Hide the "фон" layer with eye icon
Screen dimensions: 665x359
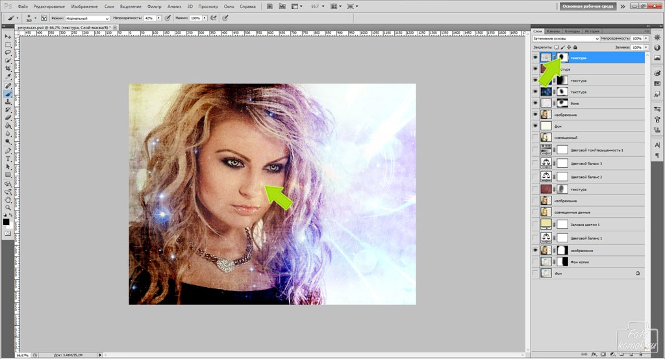535,126
